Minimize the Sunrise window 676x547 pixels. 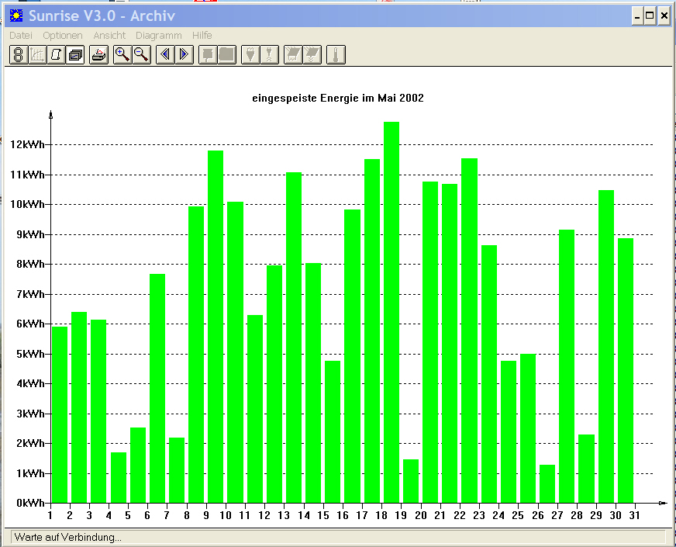click(x=638, y=16)
